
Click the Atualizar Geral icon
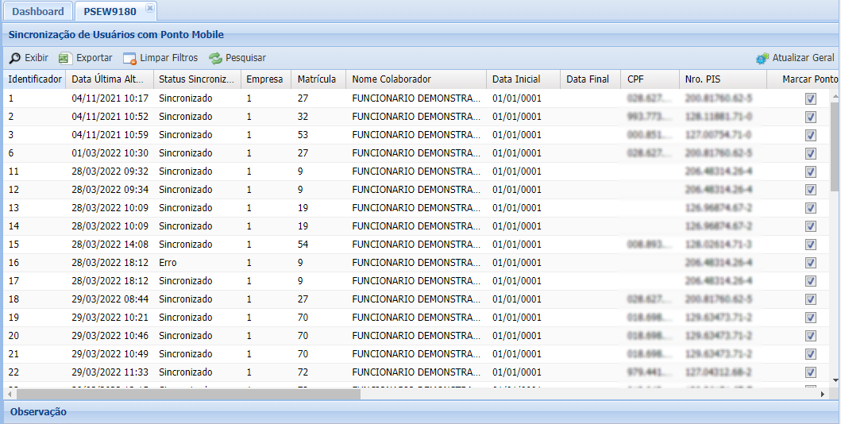762,58
